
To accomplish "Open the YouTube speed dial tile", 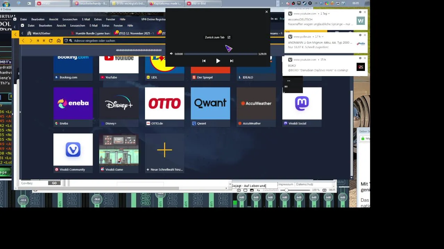I will coord(119,68).
